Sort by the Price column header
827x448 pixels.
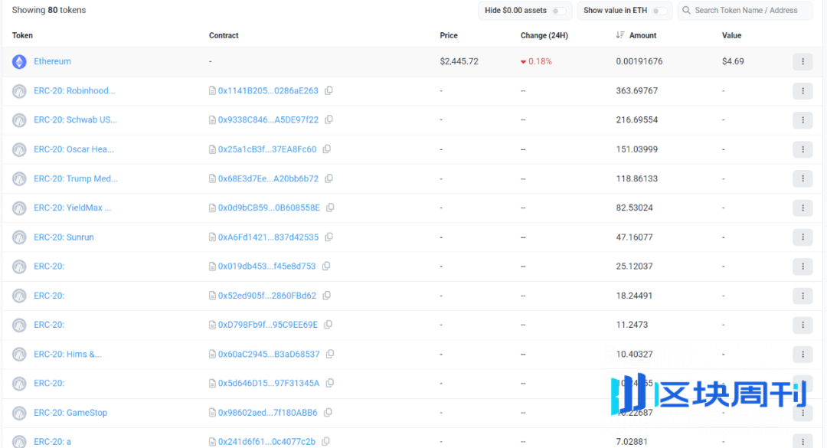pos(449,35)
